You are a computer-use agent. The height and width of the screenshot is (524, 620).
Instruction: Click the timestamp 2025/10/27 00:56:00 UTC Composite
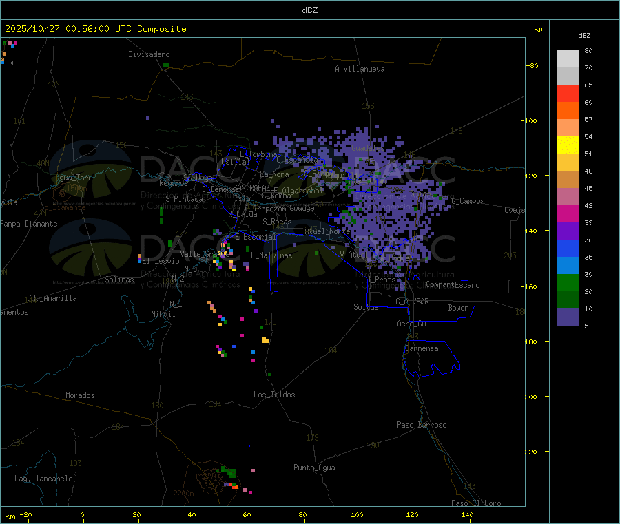click(x=95, y=29)
